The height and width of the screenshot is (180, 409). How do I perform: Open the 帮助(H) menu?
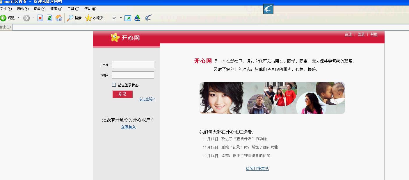tap(90, 9)
